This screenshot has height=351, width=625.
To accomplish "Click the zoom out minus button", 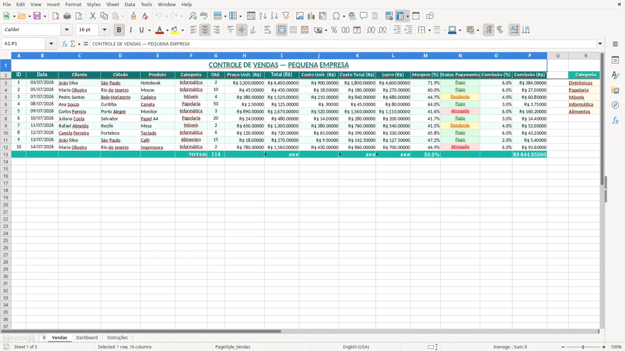I will (562, 347).
